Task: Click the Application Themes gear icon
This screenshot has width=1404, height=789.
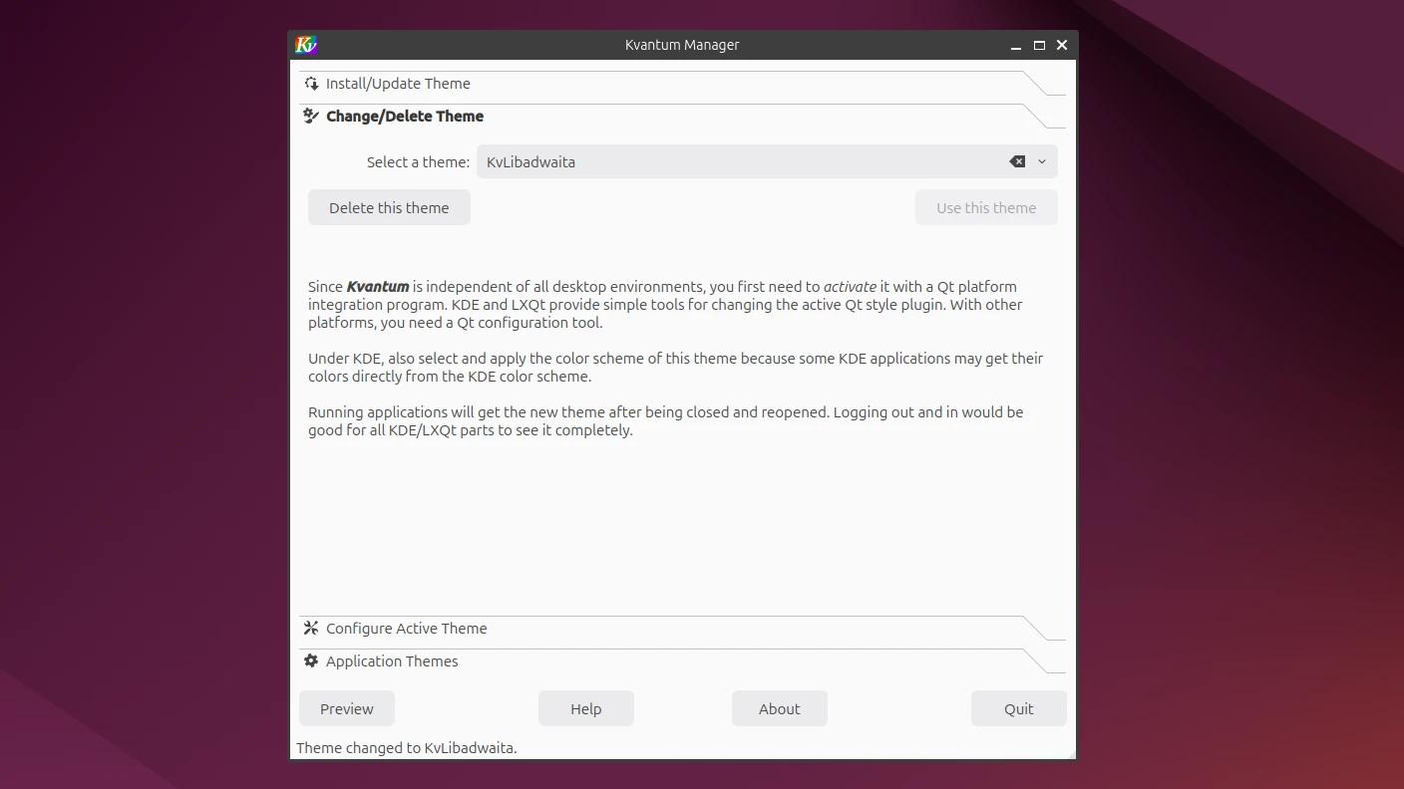Action: pyautogui.click(x=311, y=661)
